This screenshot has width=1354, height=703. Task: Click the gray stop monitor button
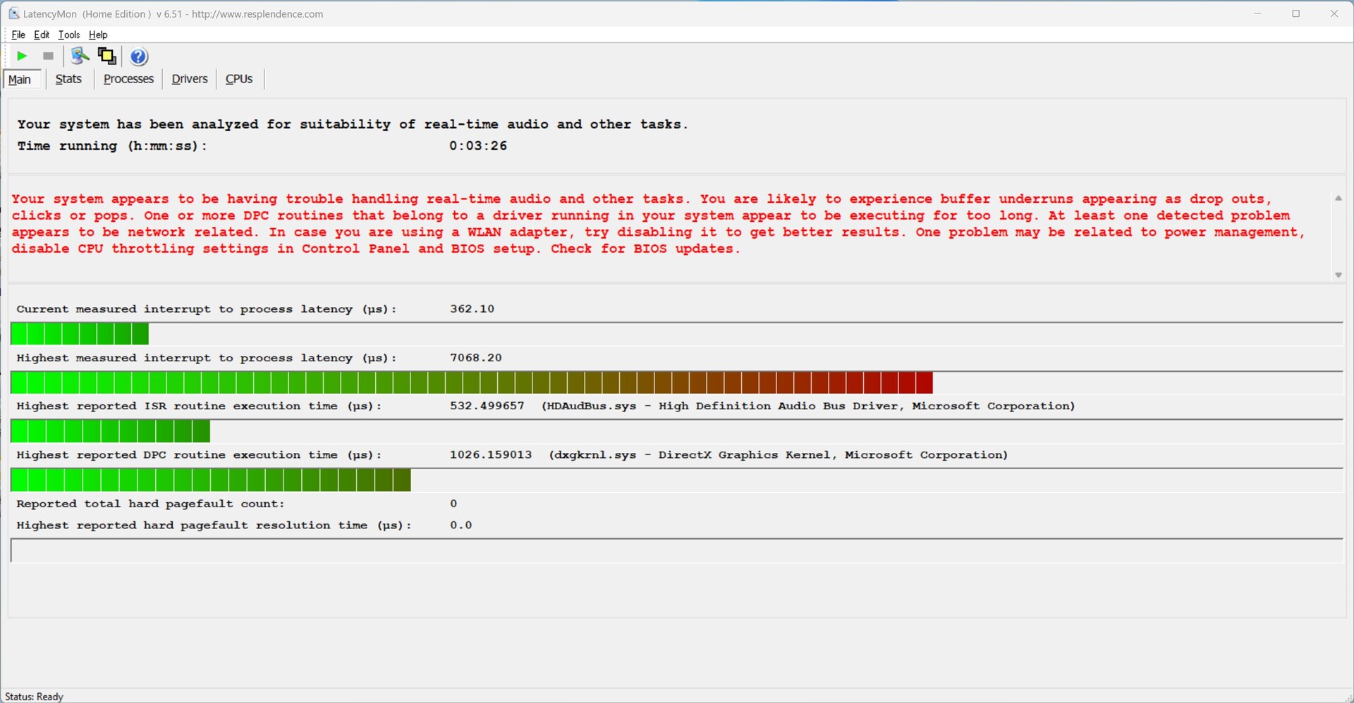point(48,56)
